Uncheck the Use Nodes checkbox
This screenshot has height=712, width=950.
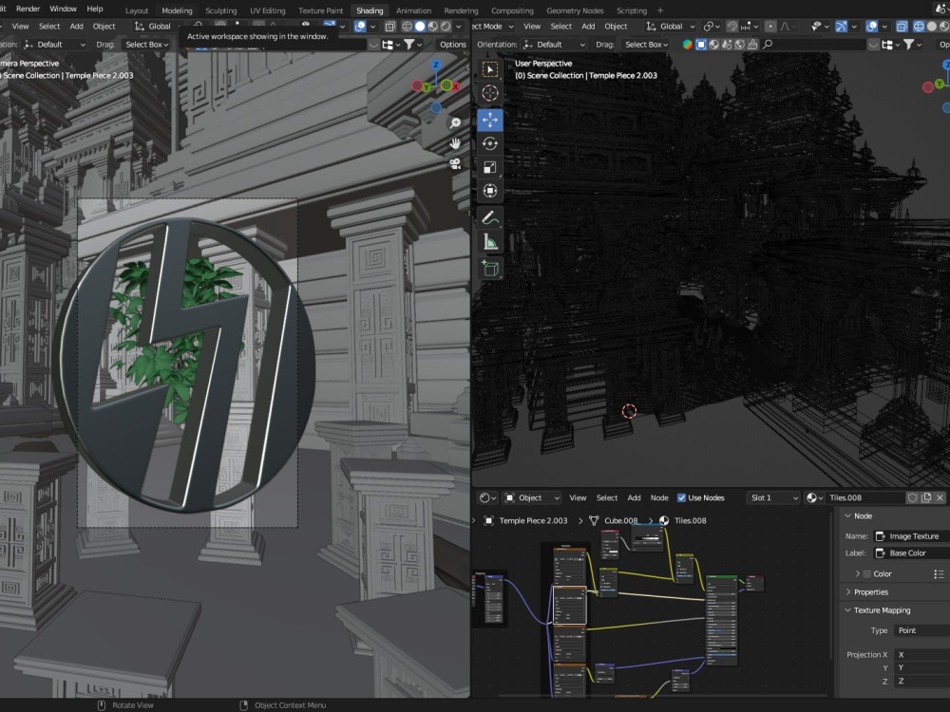click(x=682, y=497)
